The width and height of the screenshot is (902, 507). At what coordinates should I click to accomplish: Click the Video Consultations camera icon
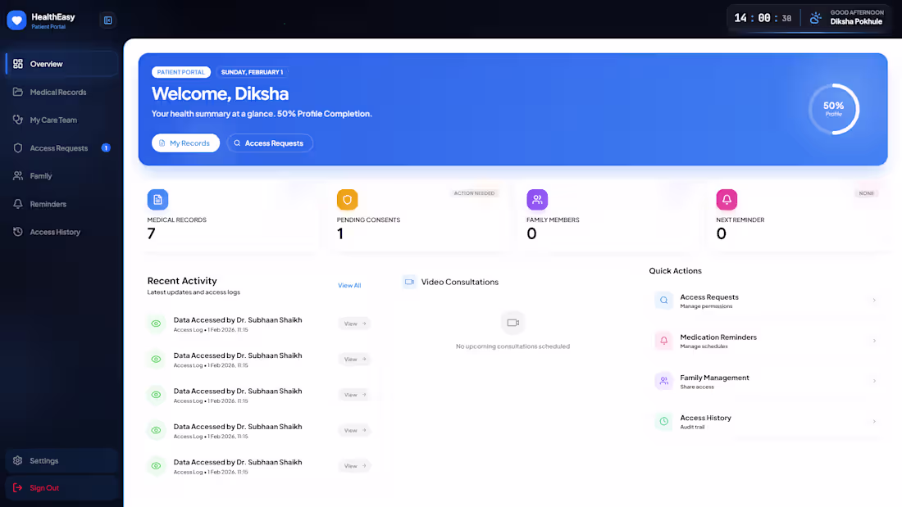(x=409, y=282)
